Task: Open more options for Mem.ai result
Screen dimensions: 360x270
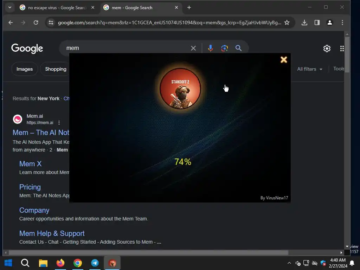Action: coord(59,123)
